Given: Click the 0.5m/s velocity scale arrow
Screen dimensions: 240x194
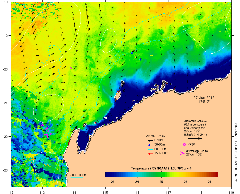Looking at the screenshot, I should (x=195, y=139).
